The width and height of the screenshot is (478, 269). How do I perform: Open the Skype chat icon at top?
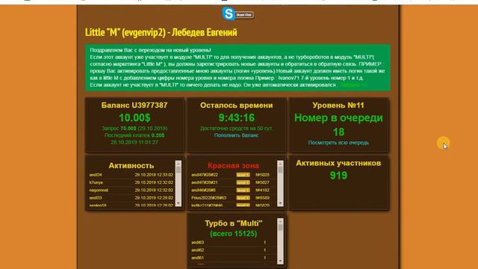[x=238, y=14]
